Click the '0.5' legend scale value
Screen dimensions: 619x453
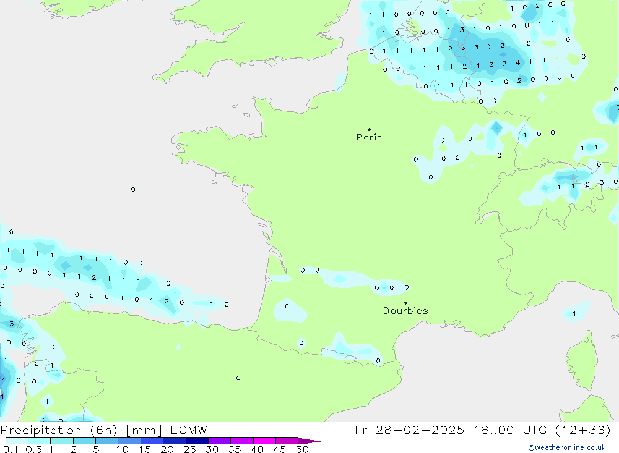(x=33, y=449)
